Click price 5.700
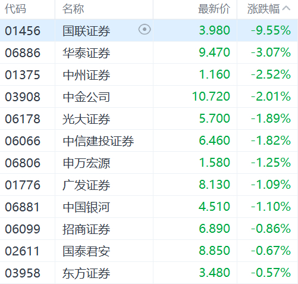Image resolution: width=298 pixels, height=284 pixels. pyautogui.click(x=215, y=118)
